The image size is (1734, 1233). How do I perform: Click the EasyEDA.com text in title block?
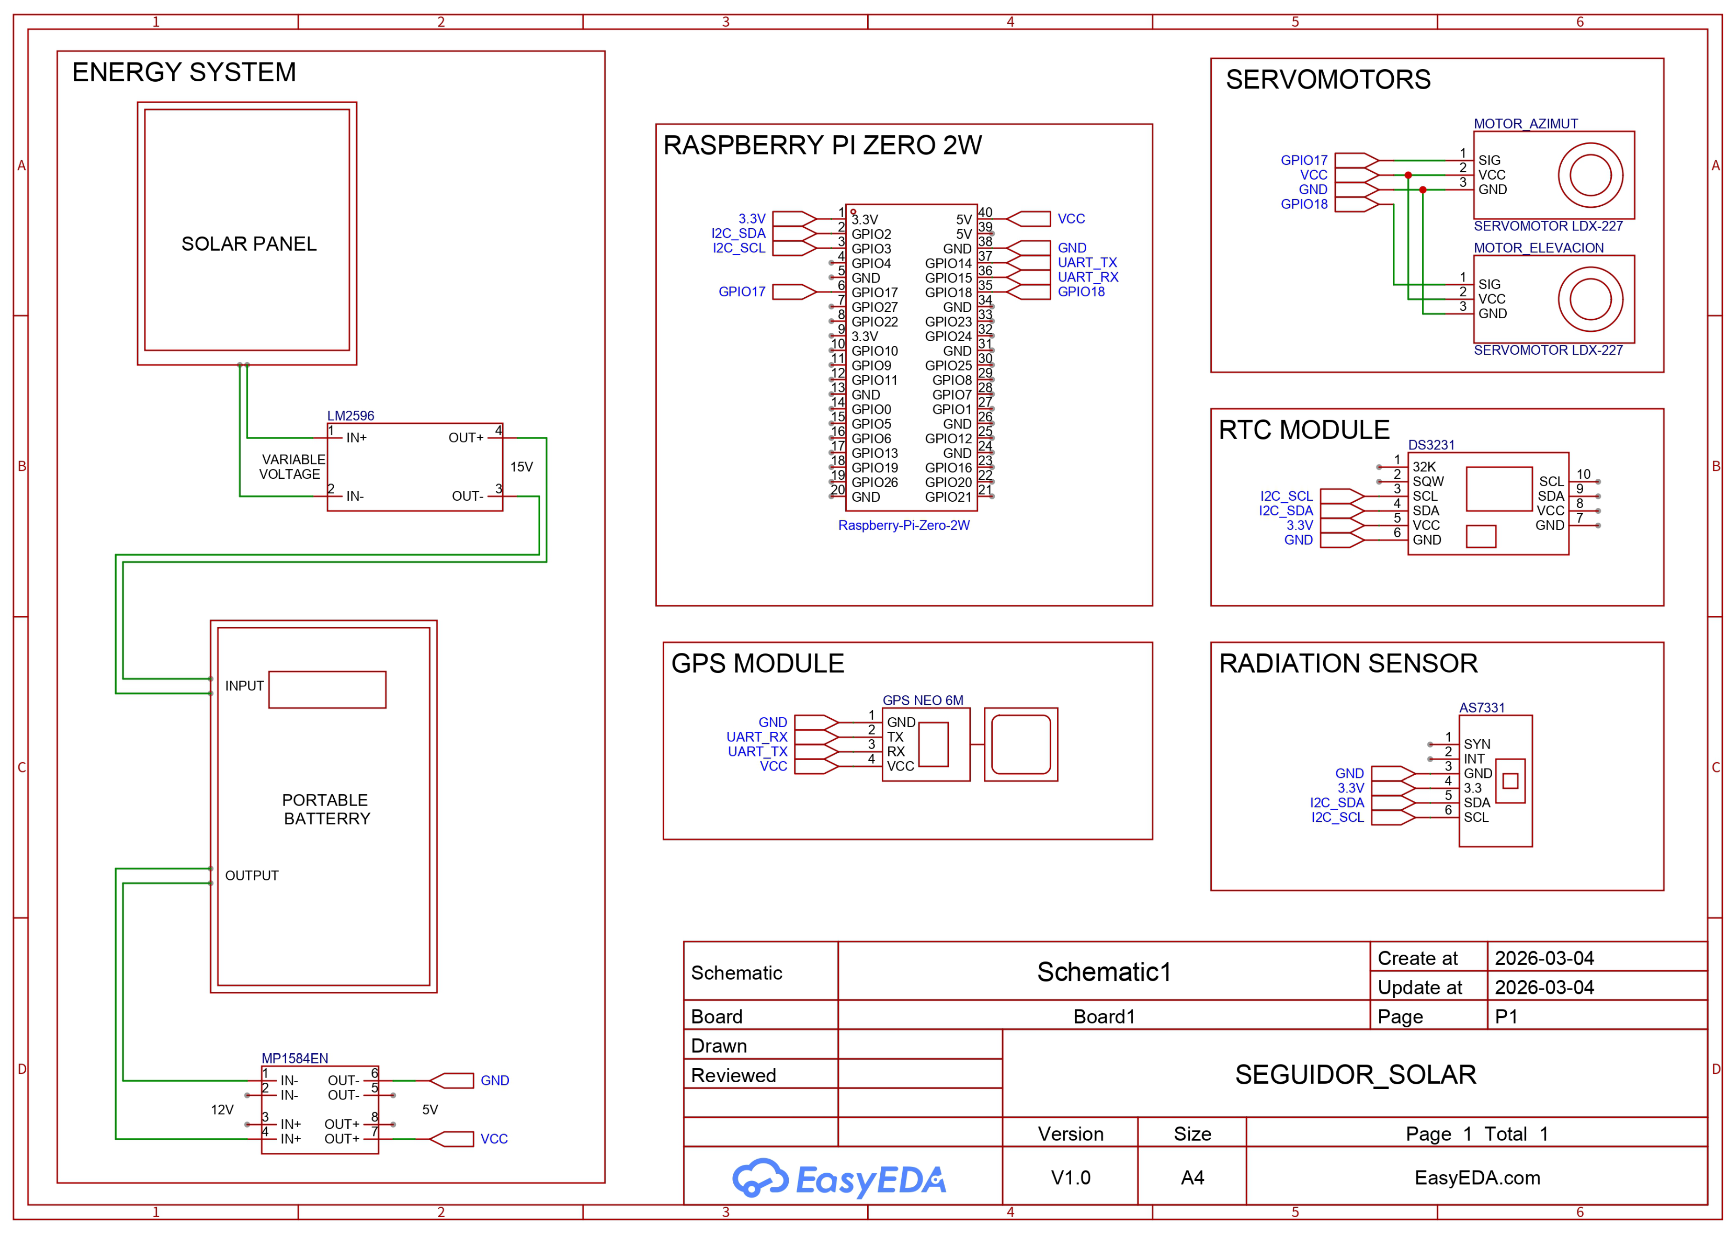pyautogui.click(x=1477, y=1177)
